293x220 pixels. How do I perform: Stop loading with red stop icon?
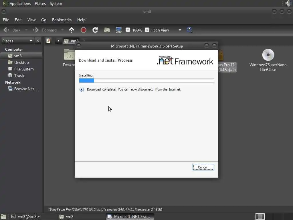83,30
